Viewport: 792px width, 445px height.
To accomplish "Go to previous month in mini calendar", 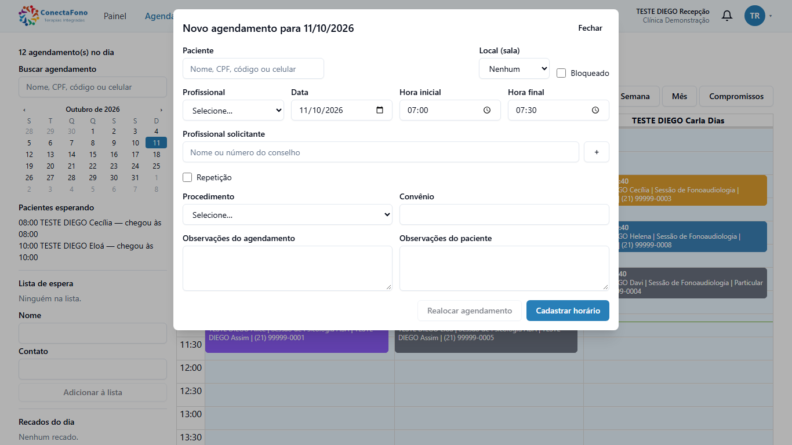I will (24, 110).
